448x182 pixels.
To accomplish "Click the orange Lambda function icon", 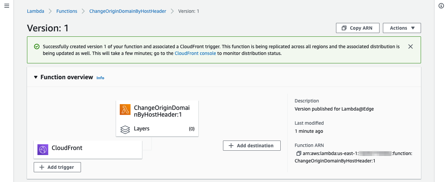I will click(x=125, y=110).
